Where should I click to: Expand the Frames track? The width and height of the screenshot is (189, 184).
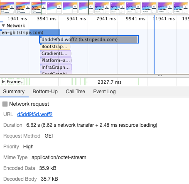(3, 82)
